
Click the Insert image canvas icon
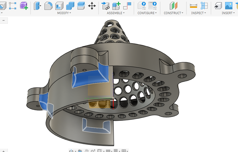(x=229, y=6)
